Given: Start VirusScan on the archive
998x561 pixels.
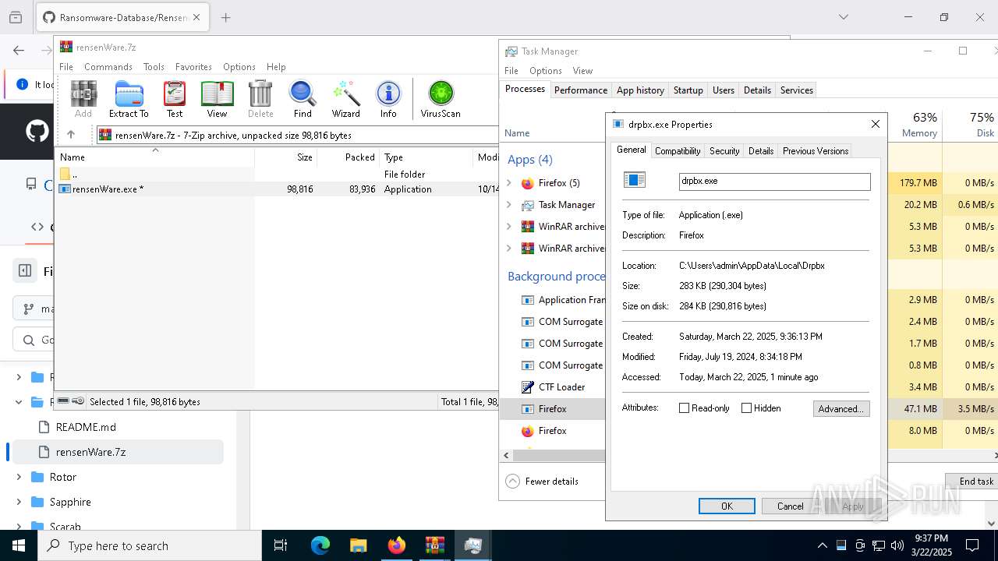Looking at the screenshot, I should coord(441,99).
